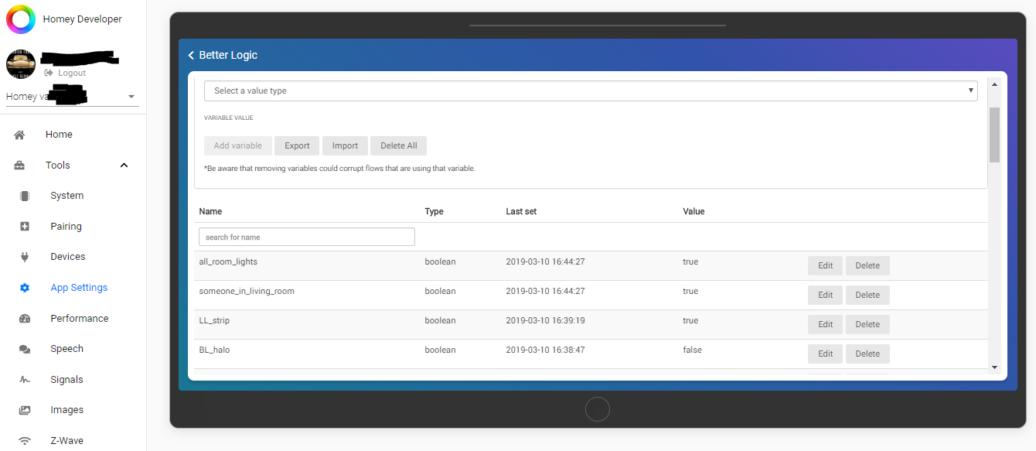Click the BL_halo name cell

pyautogui.click(x=214, y=350)
